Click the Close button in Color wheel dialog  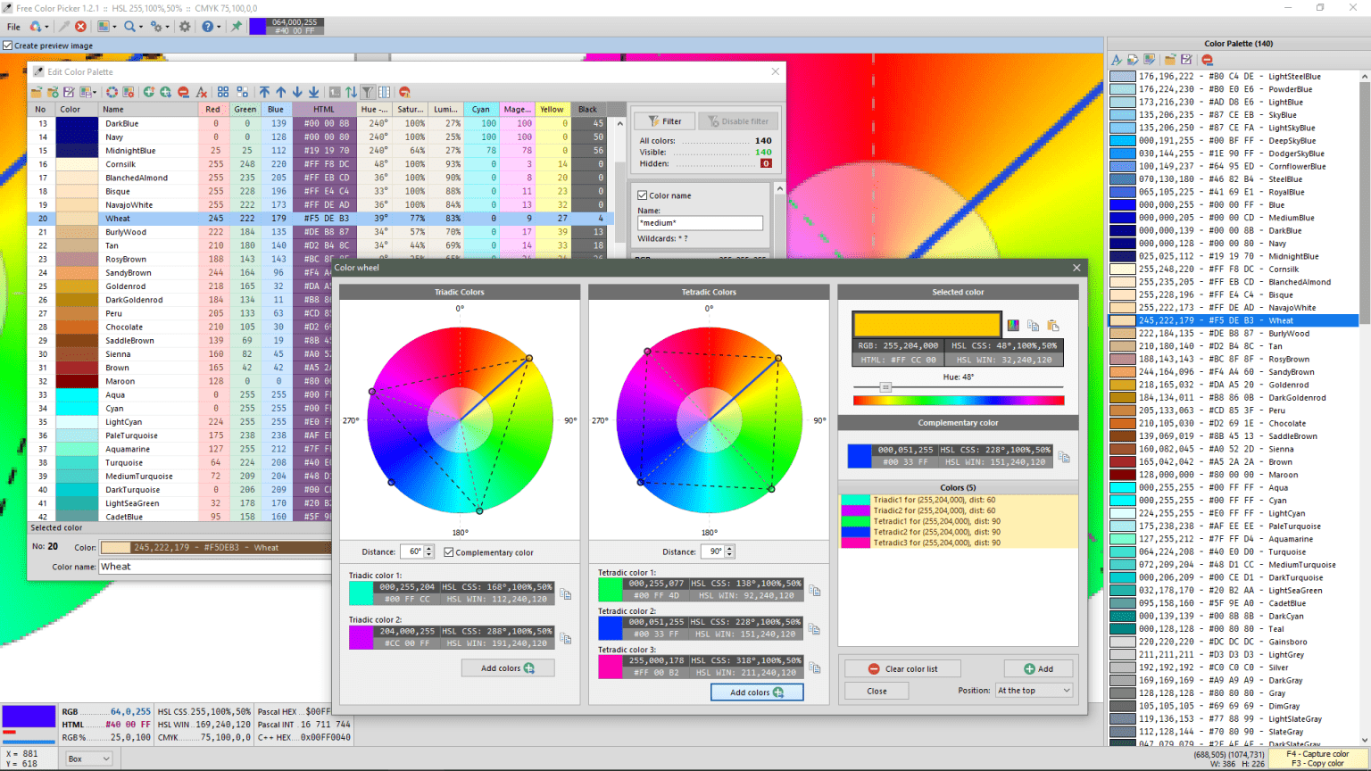(x=877, y=691)
